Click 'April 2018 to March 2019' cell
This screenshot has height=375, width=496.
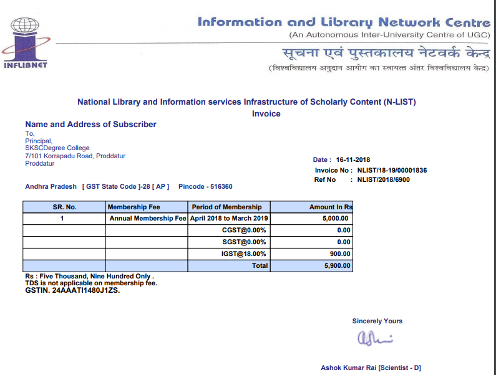coord(229,218)
